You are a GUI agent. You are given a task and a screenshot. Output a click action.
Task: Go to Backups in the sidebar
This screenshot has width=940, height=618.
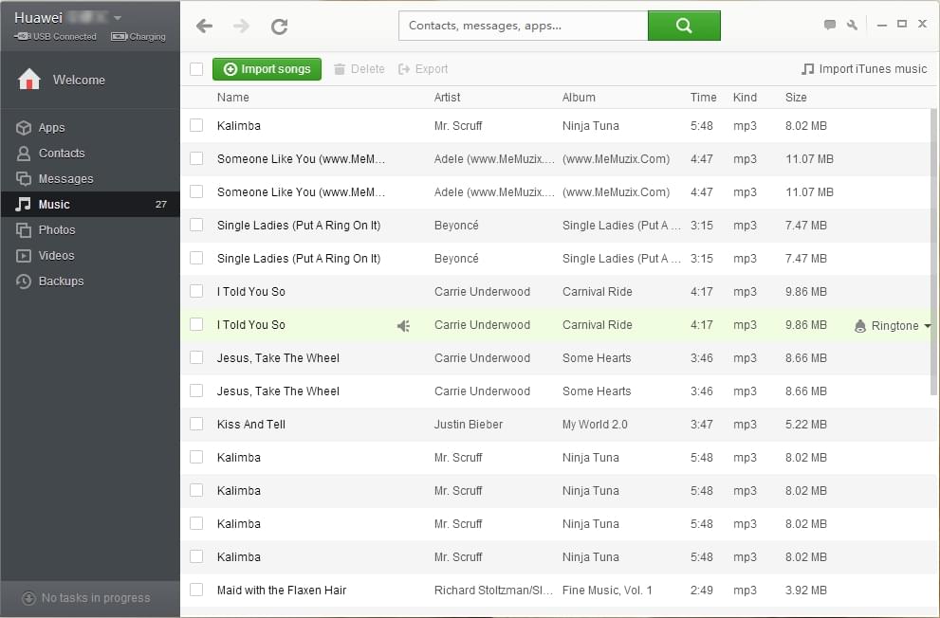61,282
